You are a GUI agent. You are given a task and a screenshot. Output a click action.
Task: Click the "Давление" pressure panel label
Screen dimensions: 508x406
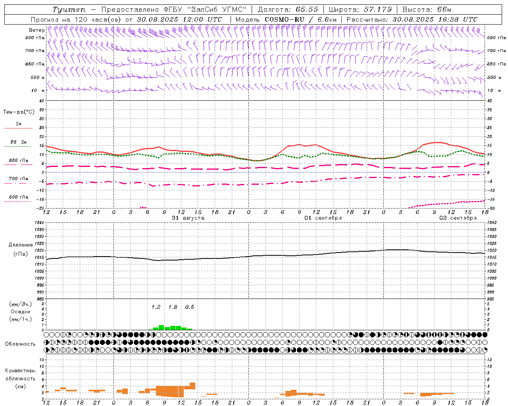[x=21, y=245]
